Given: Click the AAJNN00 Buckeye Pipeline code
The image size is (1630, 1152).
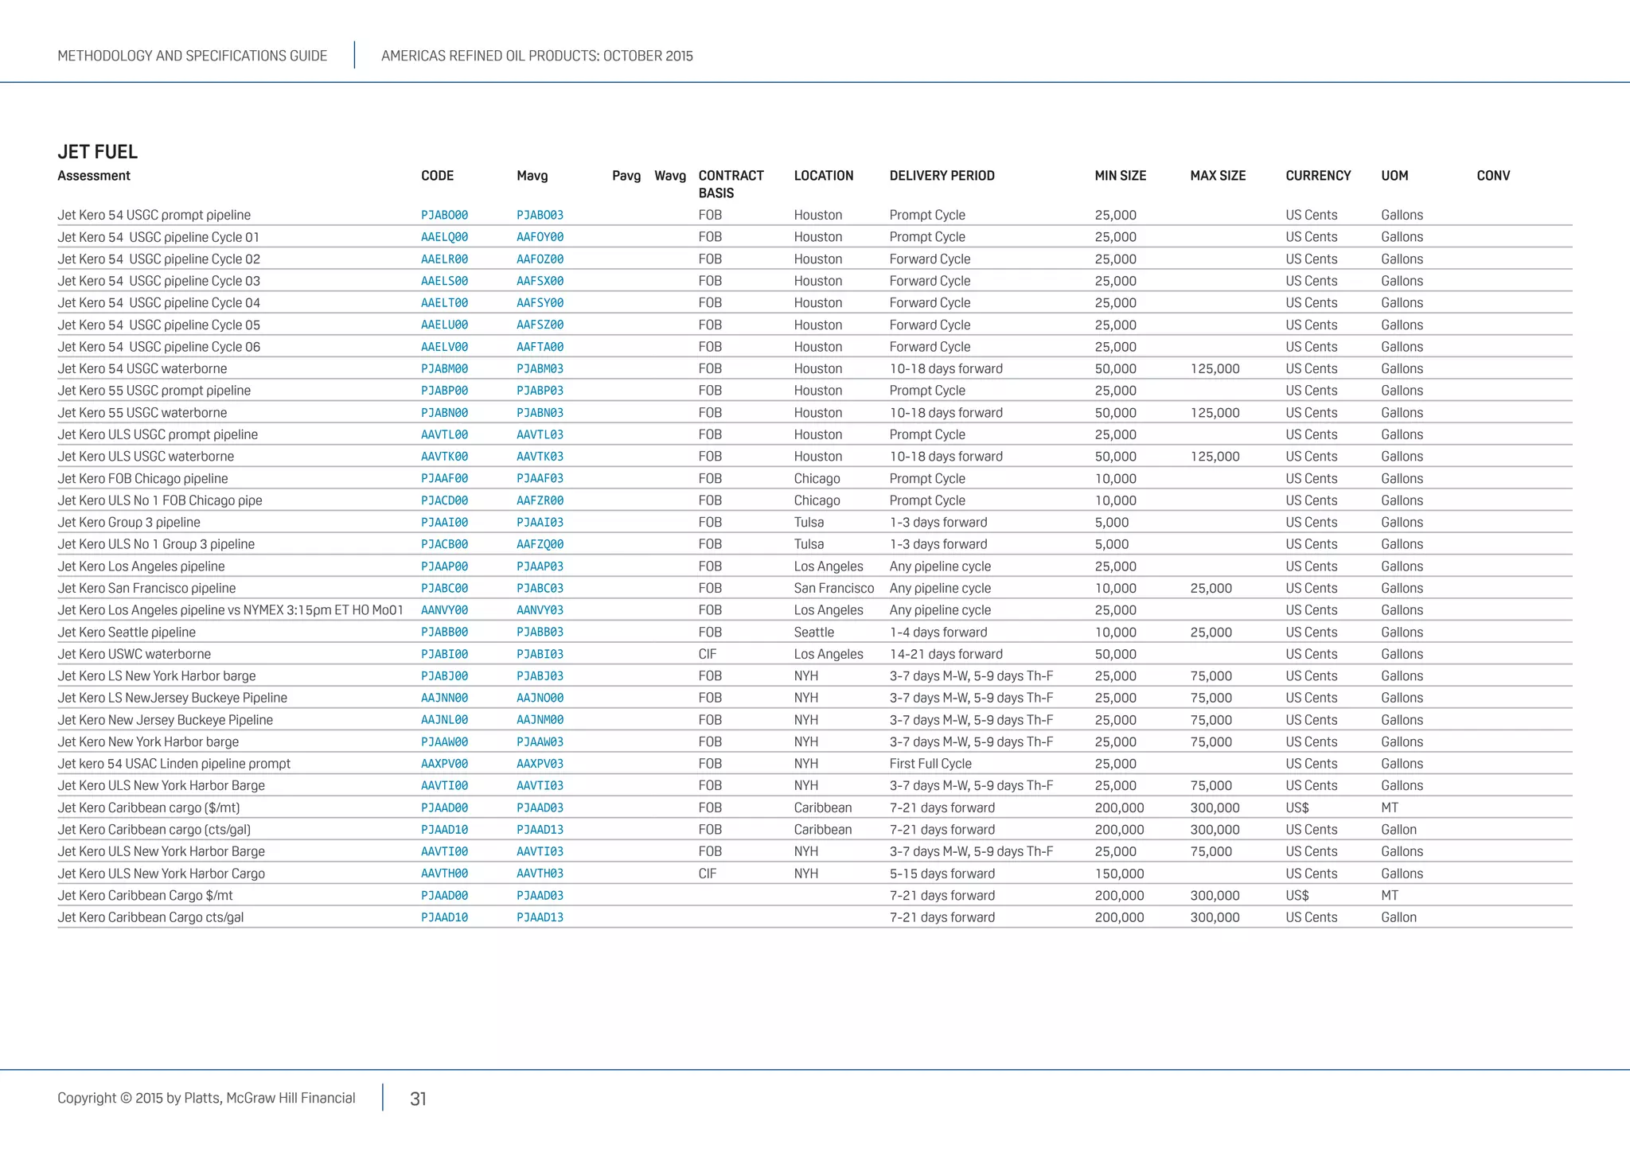Looking at the screenshot, I should pos(444,698).
